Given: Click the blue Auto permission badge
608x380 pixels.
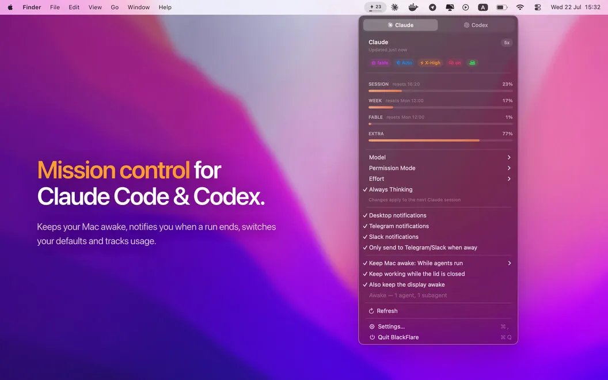Looking at the screenshot, I should (404, 63).
